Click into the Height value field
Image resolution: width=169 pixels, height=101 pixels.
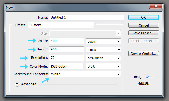67,49
